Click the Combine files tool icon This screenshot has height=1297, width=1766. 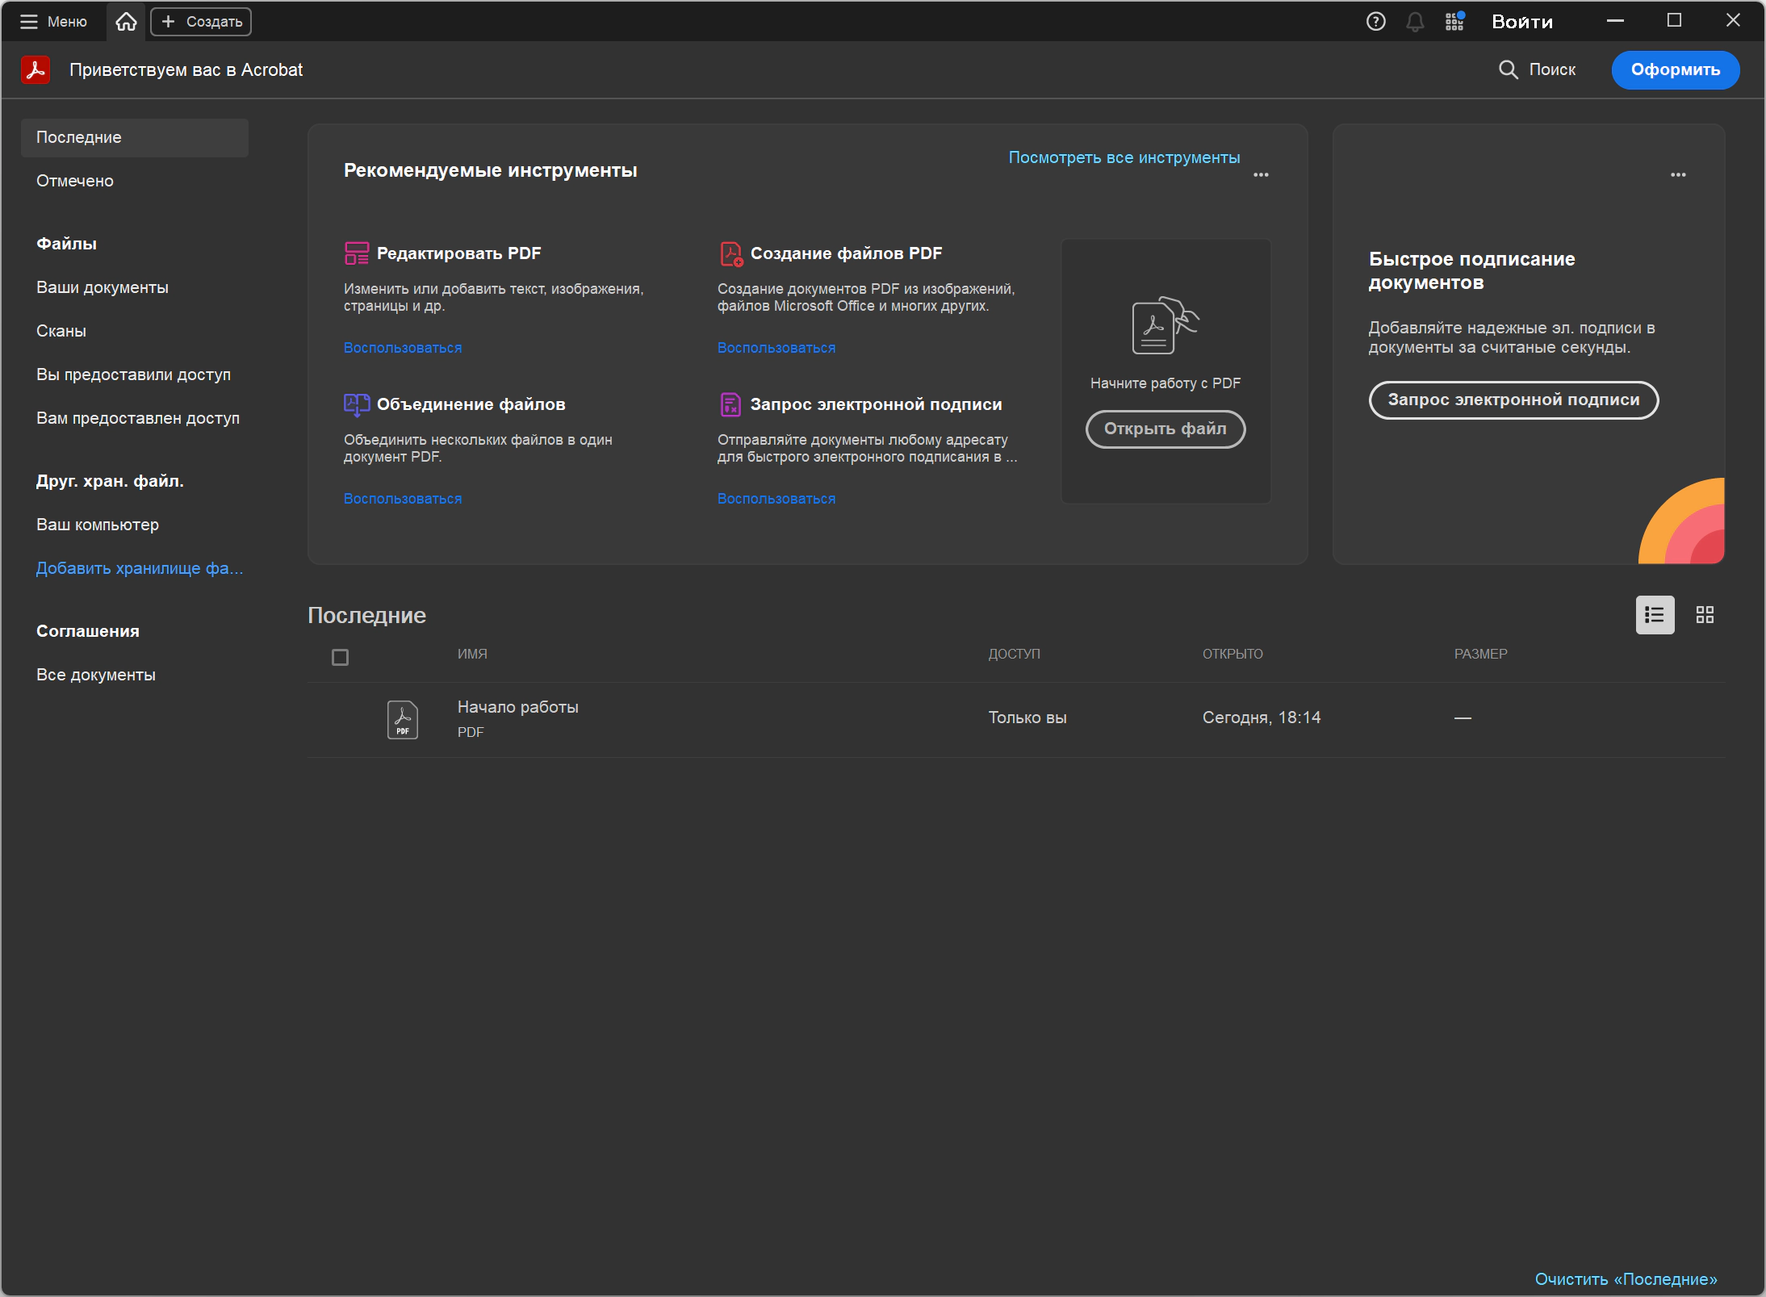click(x=356, y=404)
